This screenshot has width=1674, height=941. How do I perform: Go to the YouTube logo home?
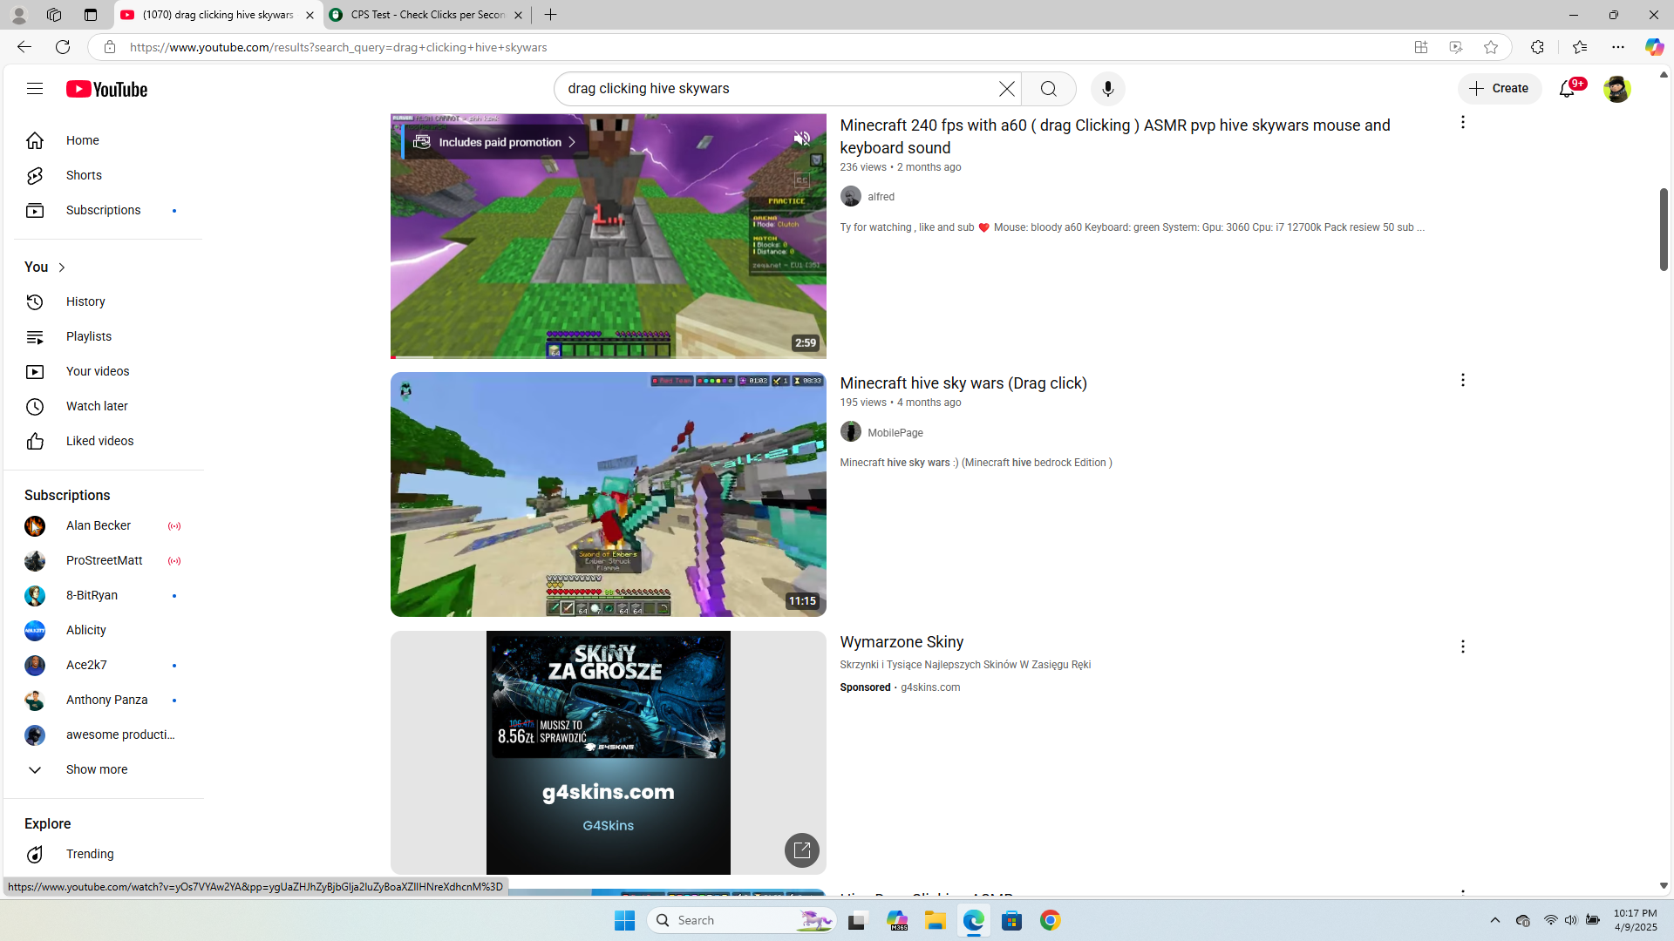coord(107,89)
